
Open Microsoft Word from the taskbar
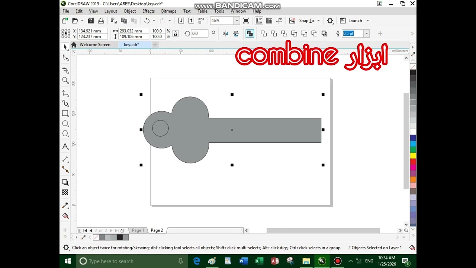[244, 261]
